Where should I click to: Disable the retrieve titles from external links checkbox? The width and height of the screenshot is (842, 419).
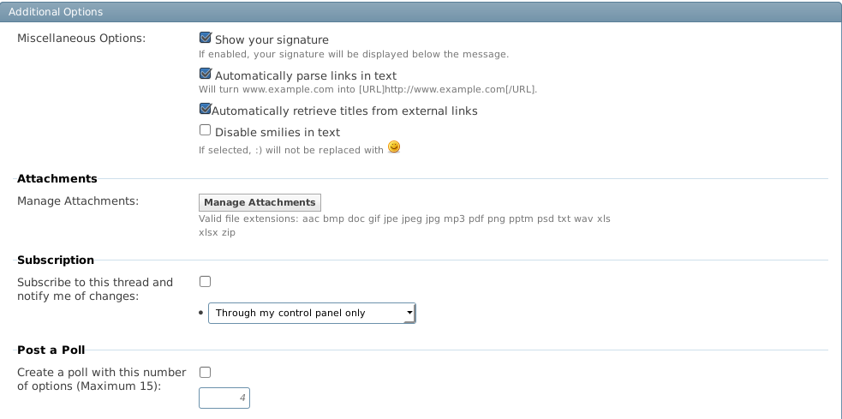point(205,109)
